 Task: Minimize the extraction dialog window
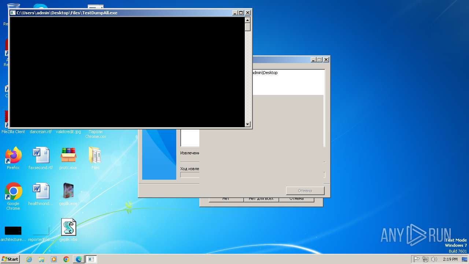pyautogui.click(x=313, y=60)
